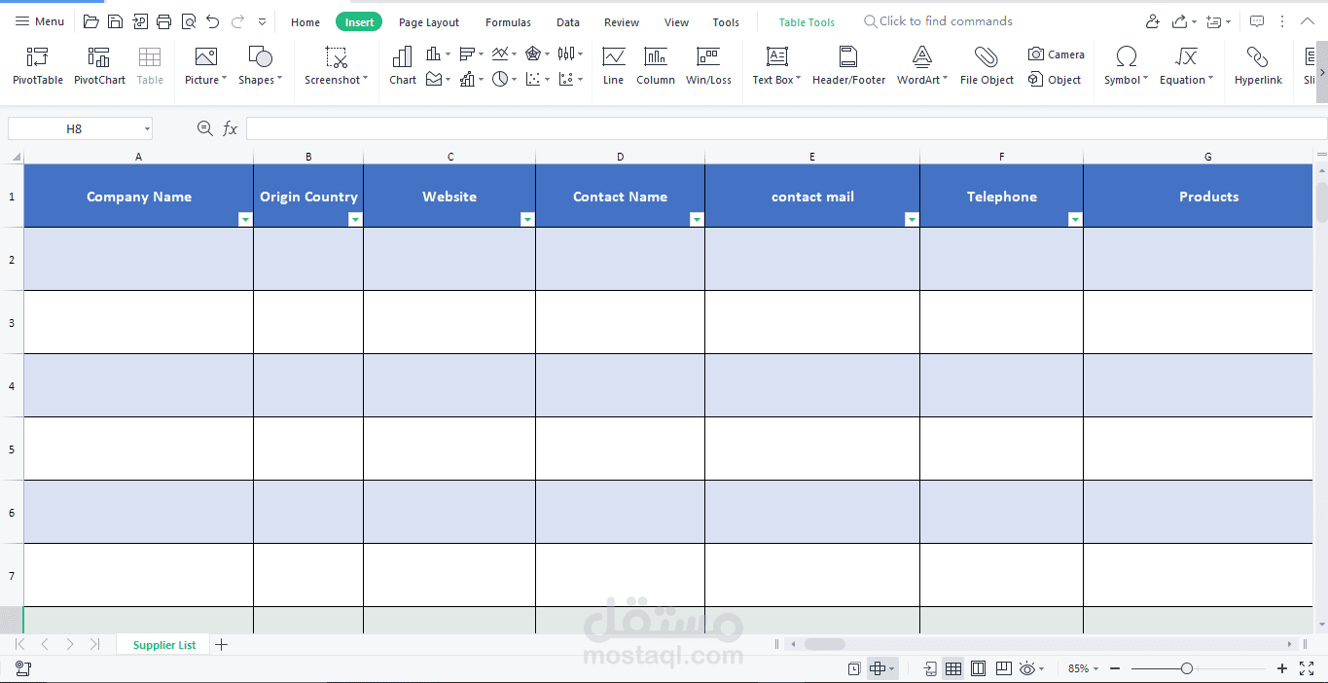Attach a File Object
This screenshot has height=683, width=1328.
click(x=987, y=66)
